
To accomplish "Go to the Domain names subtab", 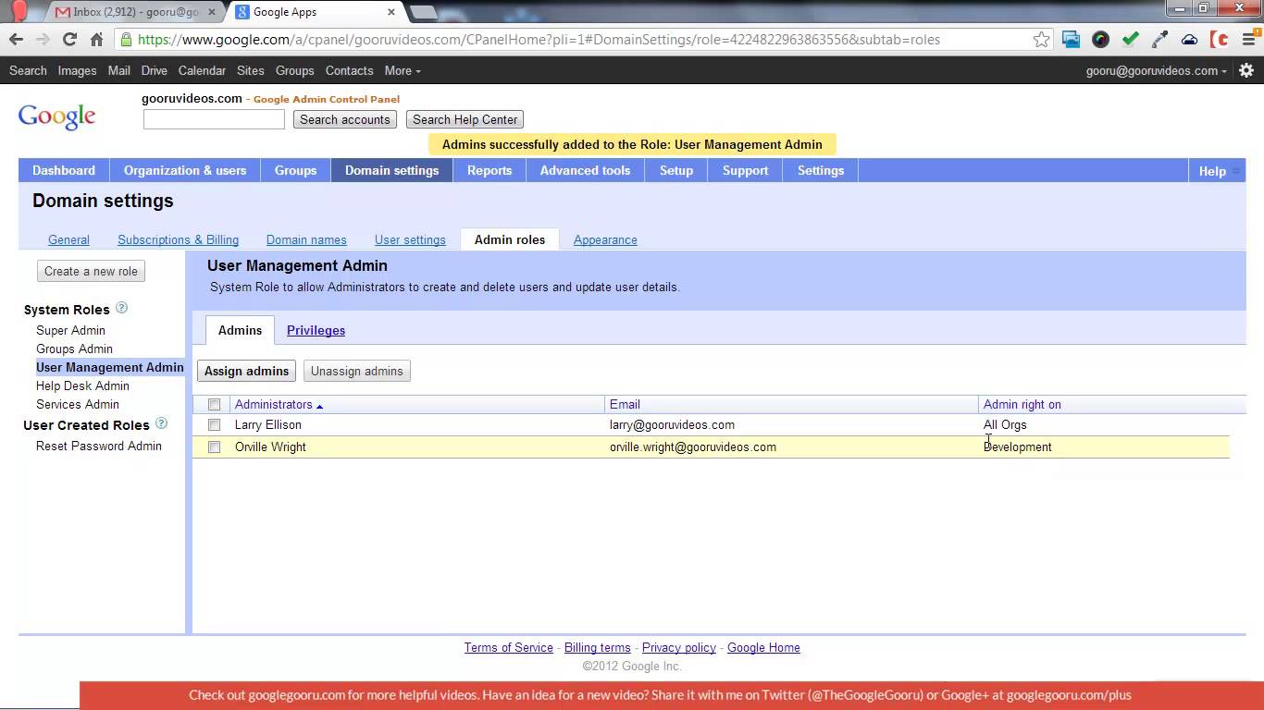I will pos(306,239).
